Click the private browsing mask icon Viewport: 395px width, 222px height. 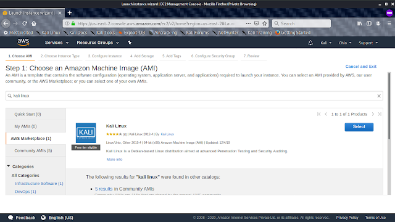[x=389, y=13]
